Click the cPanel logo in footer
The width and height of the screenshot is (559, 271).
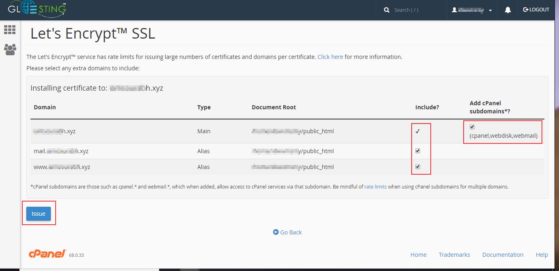[47, 254]
